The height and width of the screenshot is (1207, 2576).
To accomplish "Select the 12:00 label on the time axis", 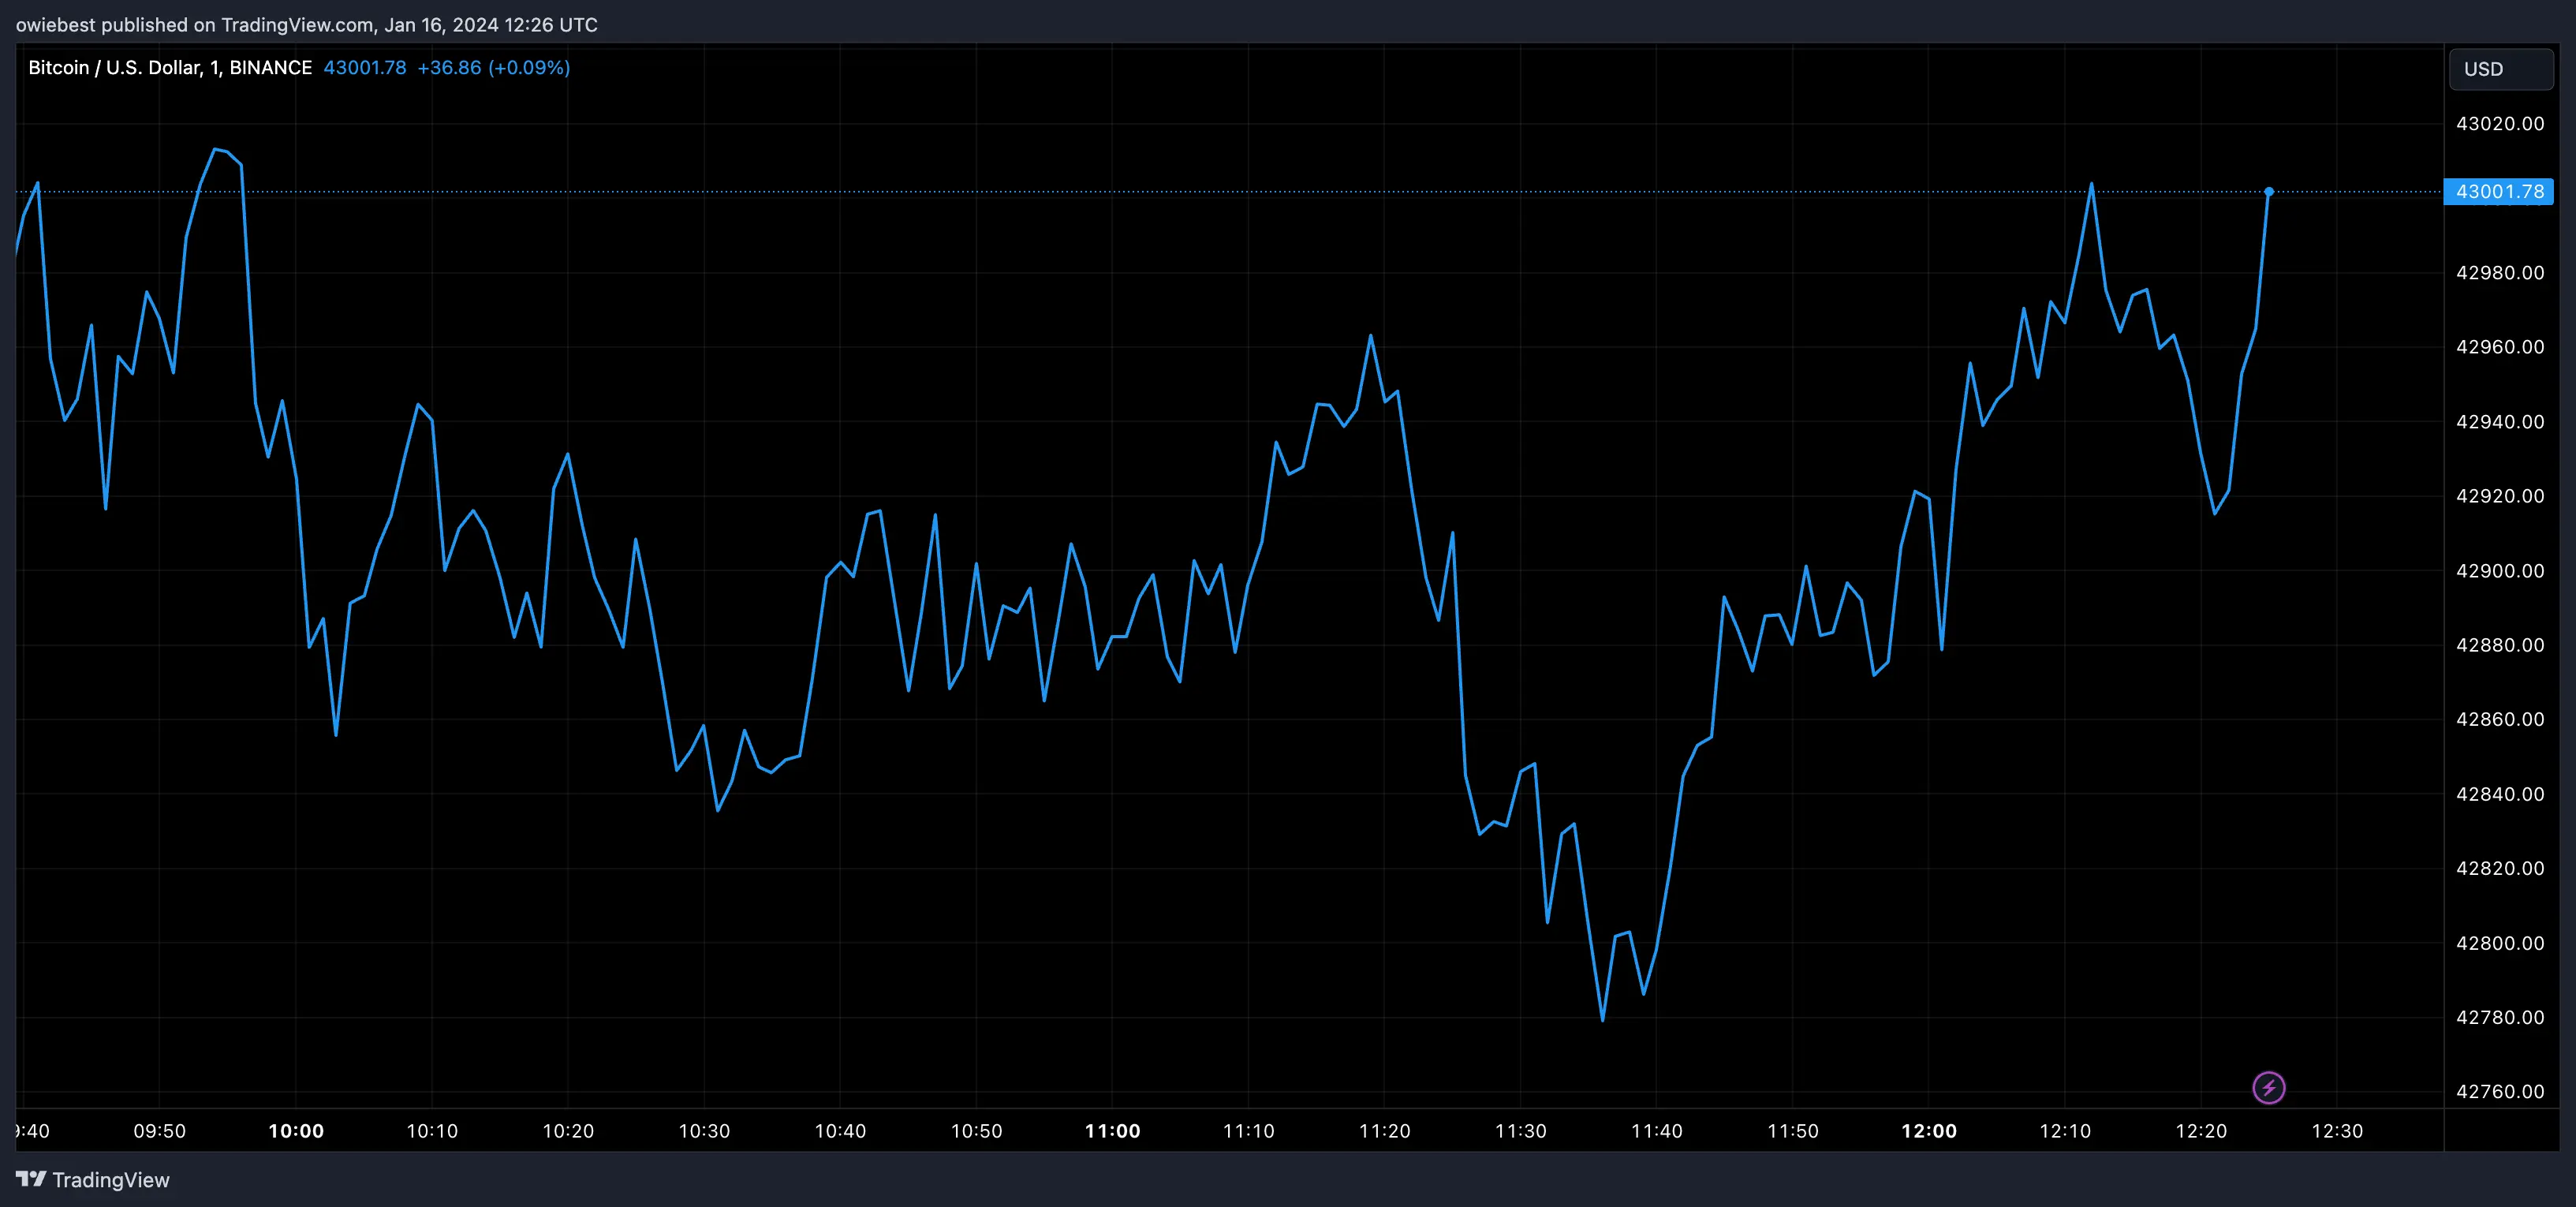I will (x=1930, y=1131).
